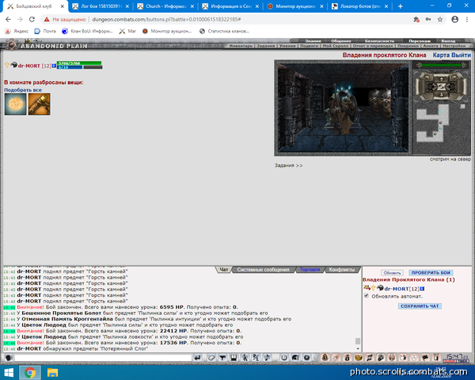Image resolution: width=475 pixels, height=380 pixels.
Task: Click the eraser clear-chat icon
Action: coord(211,358)
